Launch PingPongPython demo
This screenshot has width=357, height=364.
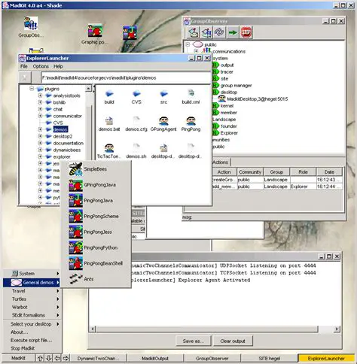[96, 247]
